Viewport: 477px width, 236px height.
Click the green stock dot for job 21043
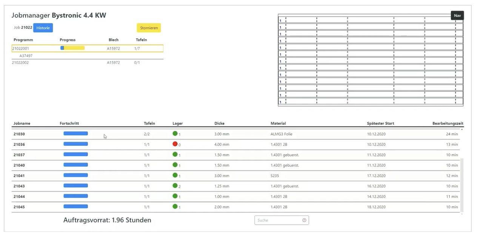click(x=175, y=185)
